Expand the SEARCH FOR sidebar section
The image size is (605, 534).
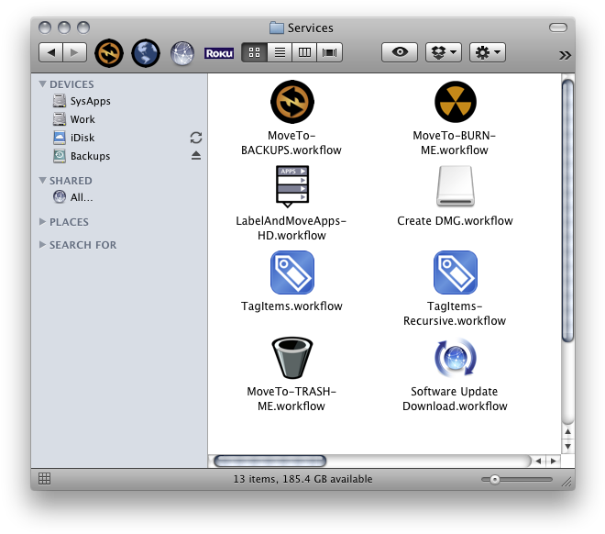(x=43, y=245)
